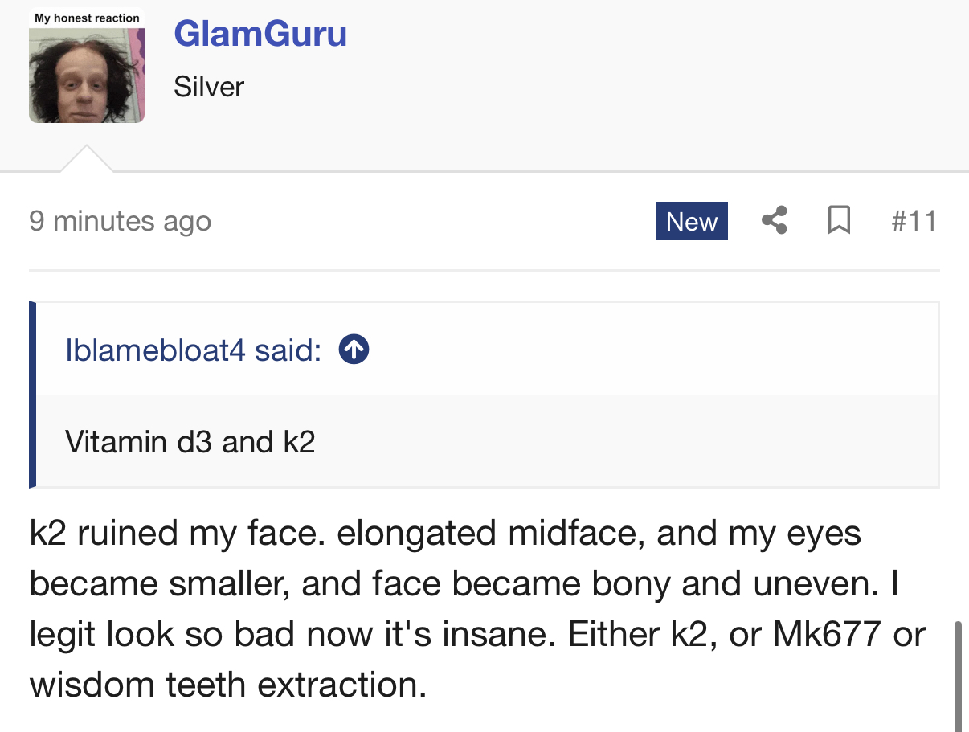Open GlamGuru's profile from the username
The image size is (969, 732).
coord(260,34)
